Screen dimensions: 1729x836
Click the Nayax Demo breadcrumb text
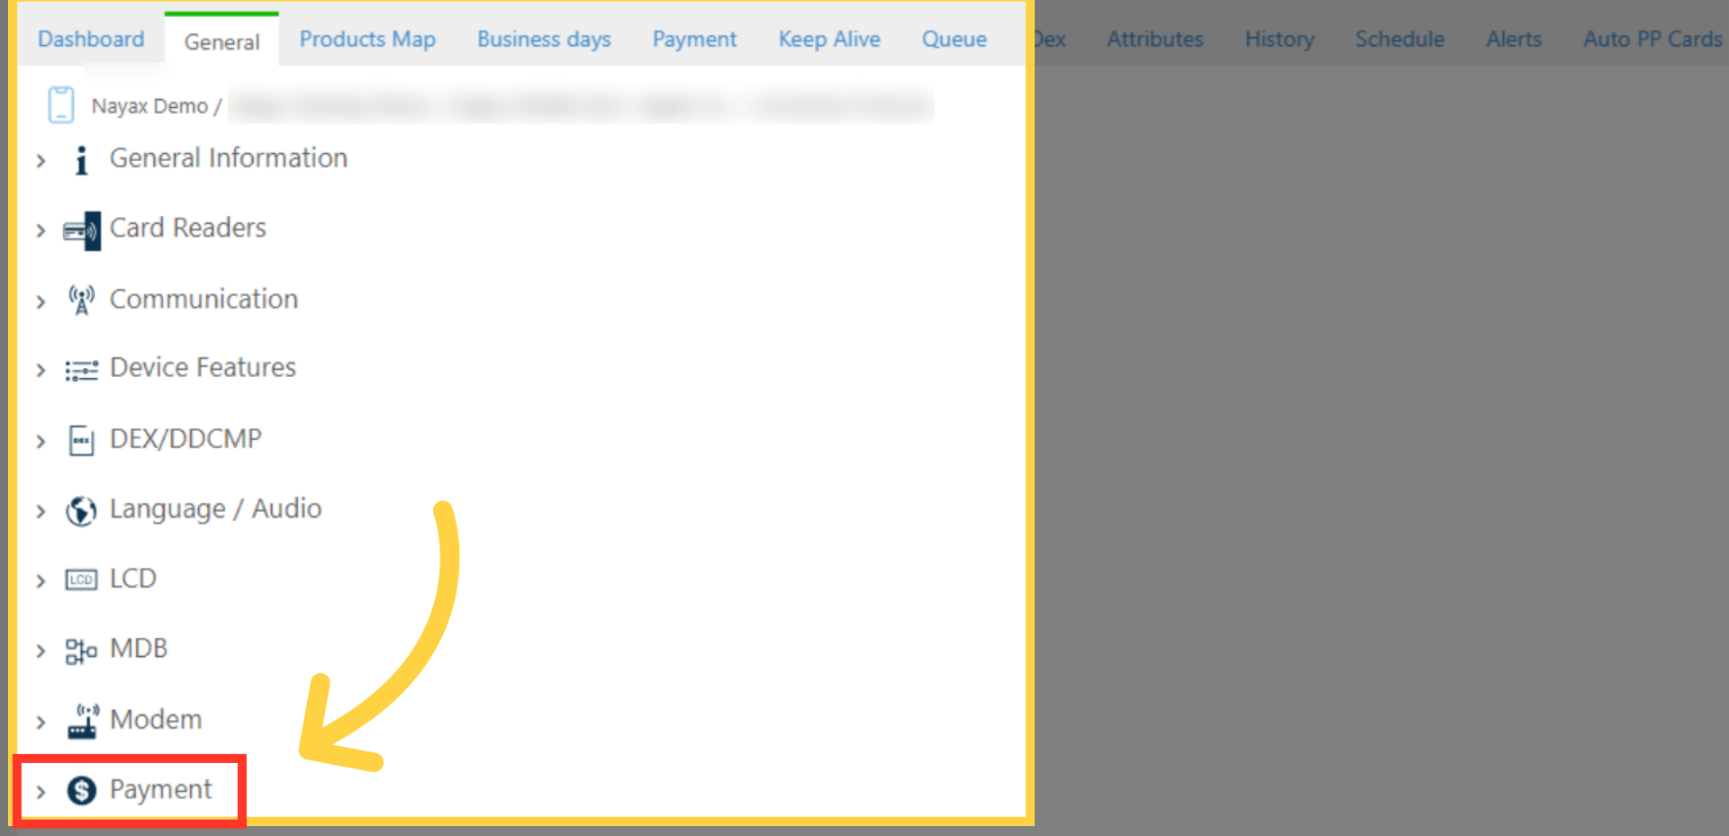(149, 106)
